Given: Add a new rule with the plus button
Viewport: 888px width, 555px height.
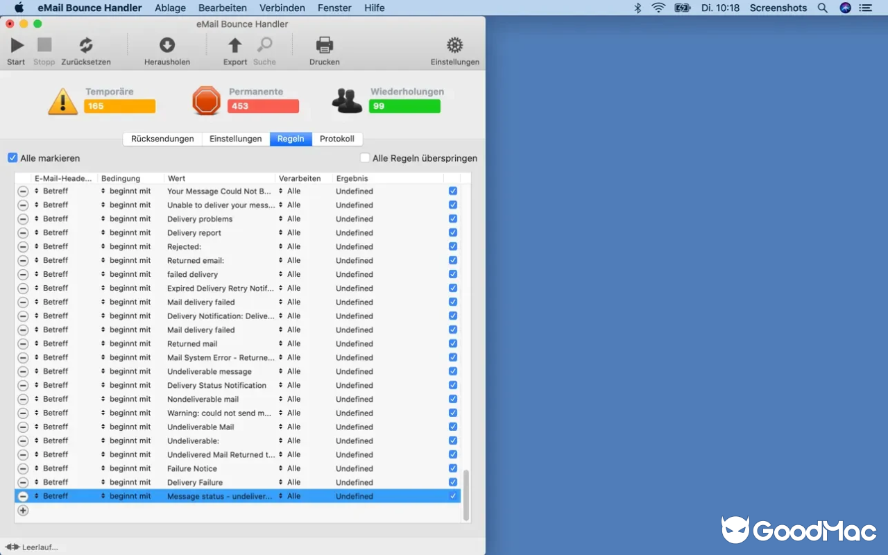Looking at the screenshot, I should [23, 510].
